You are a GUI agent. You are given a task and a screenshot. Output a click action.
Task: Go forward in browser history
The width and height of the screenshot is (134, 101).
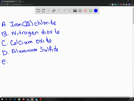[5, 4]
